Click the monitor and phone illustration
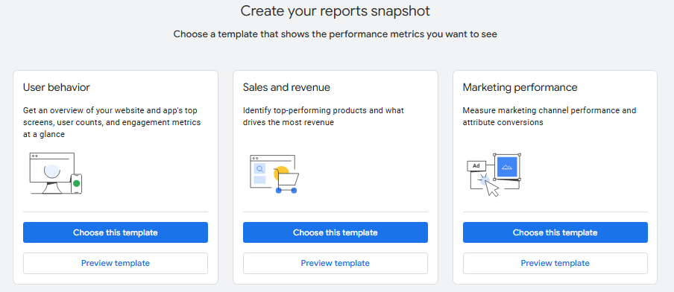The height and width of the screenshot is (292, 674). coord(56,174)
